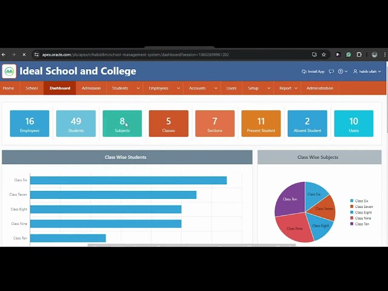Screen dimensions: 388x291
Task: Bookmark this page with star icon
Action: [x=324, y=55]
